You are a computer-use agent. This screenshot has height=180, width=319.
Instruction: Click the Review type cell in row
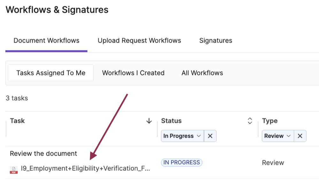pos(273,163)
